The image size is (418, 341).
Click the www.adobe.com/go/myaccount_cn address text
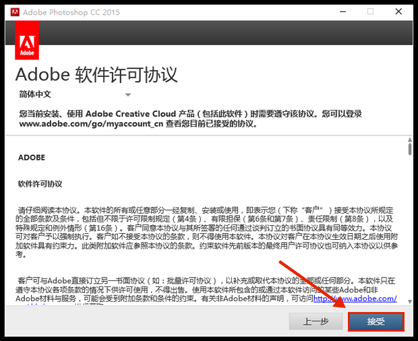(x=90, y=124)
